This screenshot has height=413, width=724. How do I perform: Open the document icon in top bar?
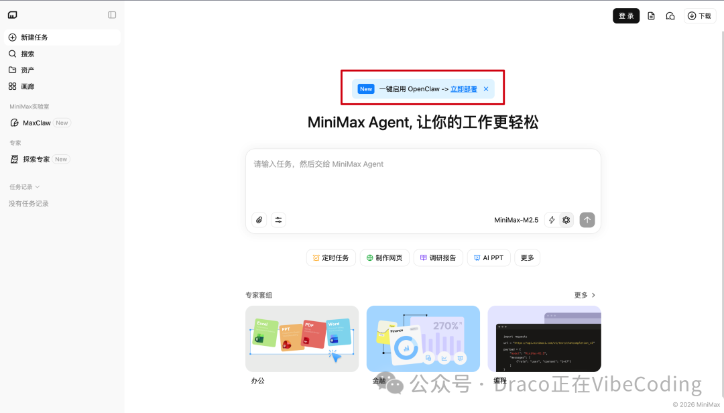coord(651,15)
